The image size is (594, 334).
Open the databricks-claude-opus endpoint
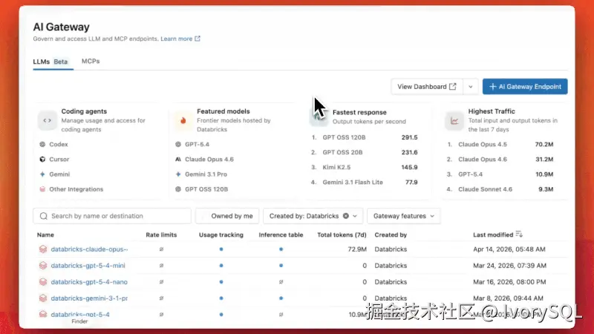coord(89,249)
